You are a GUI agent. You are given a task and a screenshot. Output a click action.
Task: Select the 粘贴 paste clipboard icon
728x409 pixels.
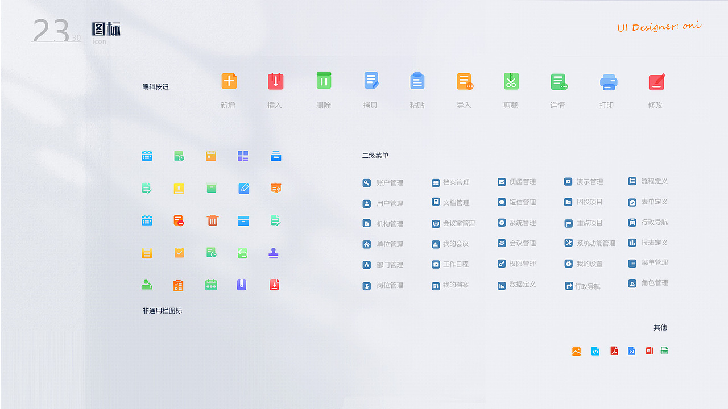coord(417,81)
